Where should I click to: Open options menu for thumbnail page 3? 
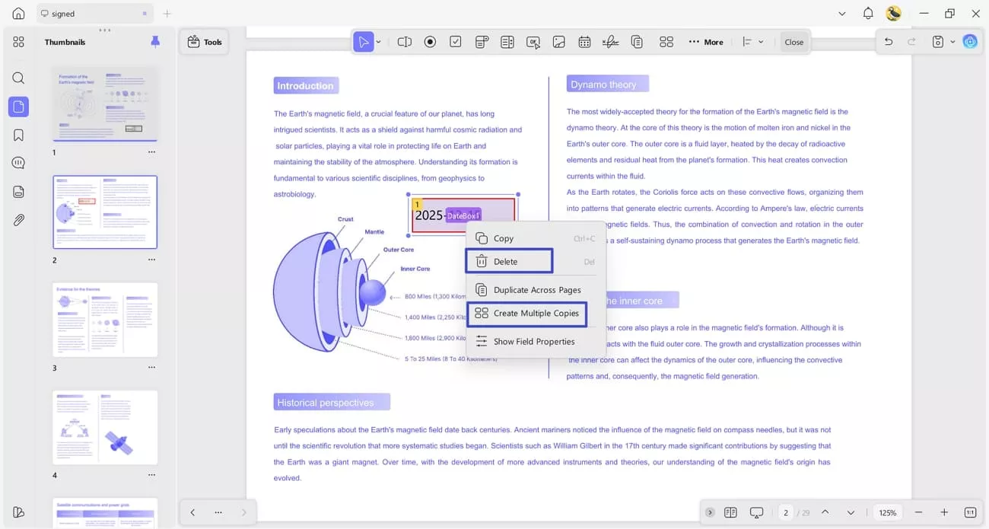[x=151, y=368]
